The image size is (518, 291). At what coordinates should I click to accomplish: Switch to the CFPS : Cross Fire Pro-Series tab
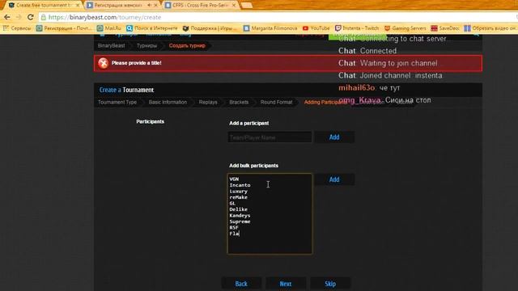pos(200,6)
